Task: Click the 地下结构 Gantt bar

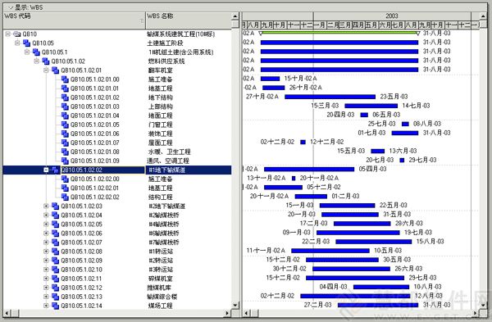Action: (330, 97)
